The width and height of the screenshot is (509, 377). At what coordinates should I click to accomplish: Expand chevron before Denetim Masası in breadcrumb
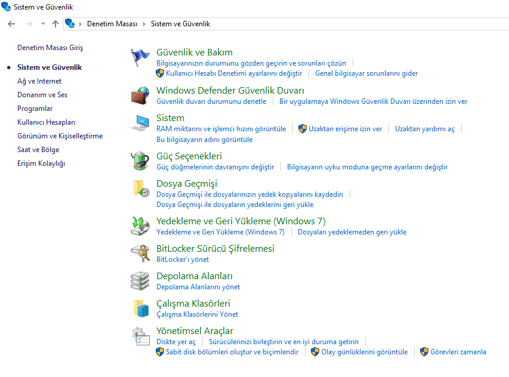coord(81,24)
